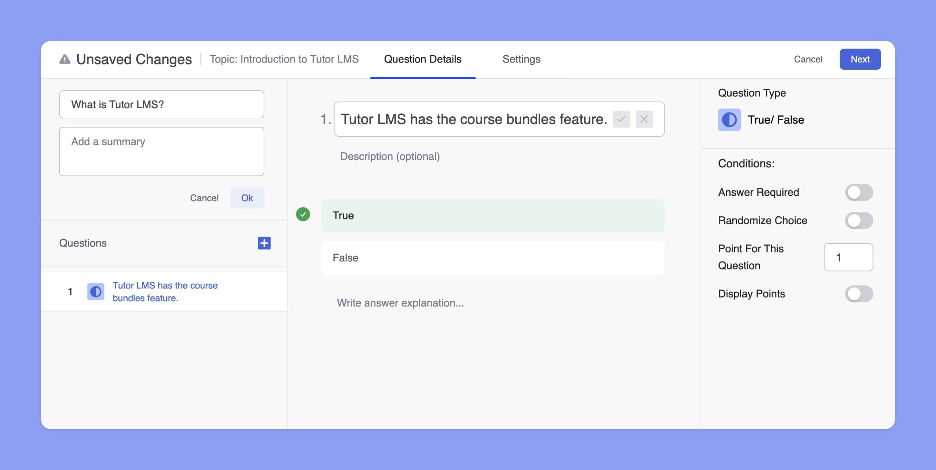Turn on Display Points switch
Screen dimensions: 936x470
coord(858,294)
